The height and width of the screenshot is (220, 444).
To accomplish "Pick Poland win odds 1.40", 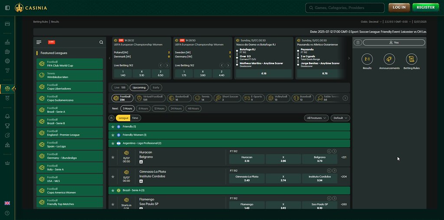I will click(x=123, y=74).
